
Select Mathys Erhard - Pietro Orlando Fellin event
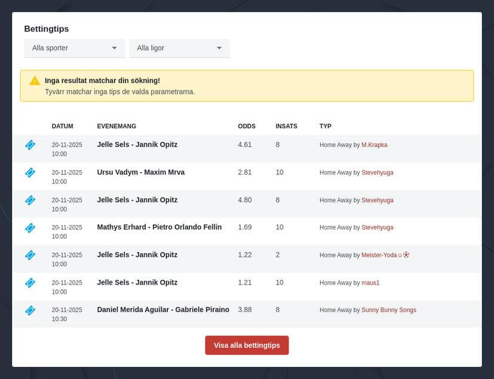point(159,227)
